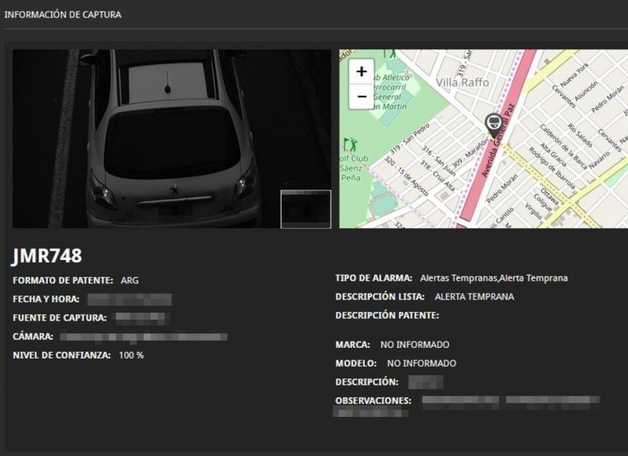This screenshot has height=456, width=628.
Task: Open the blurred plate crop thumbnail
Action: [x=306, y=209]
